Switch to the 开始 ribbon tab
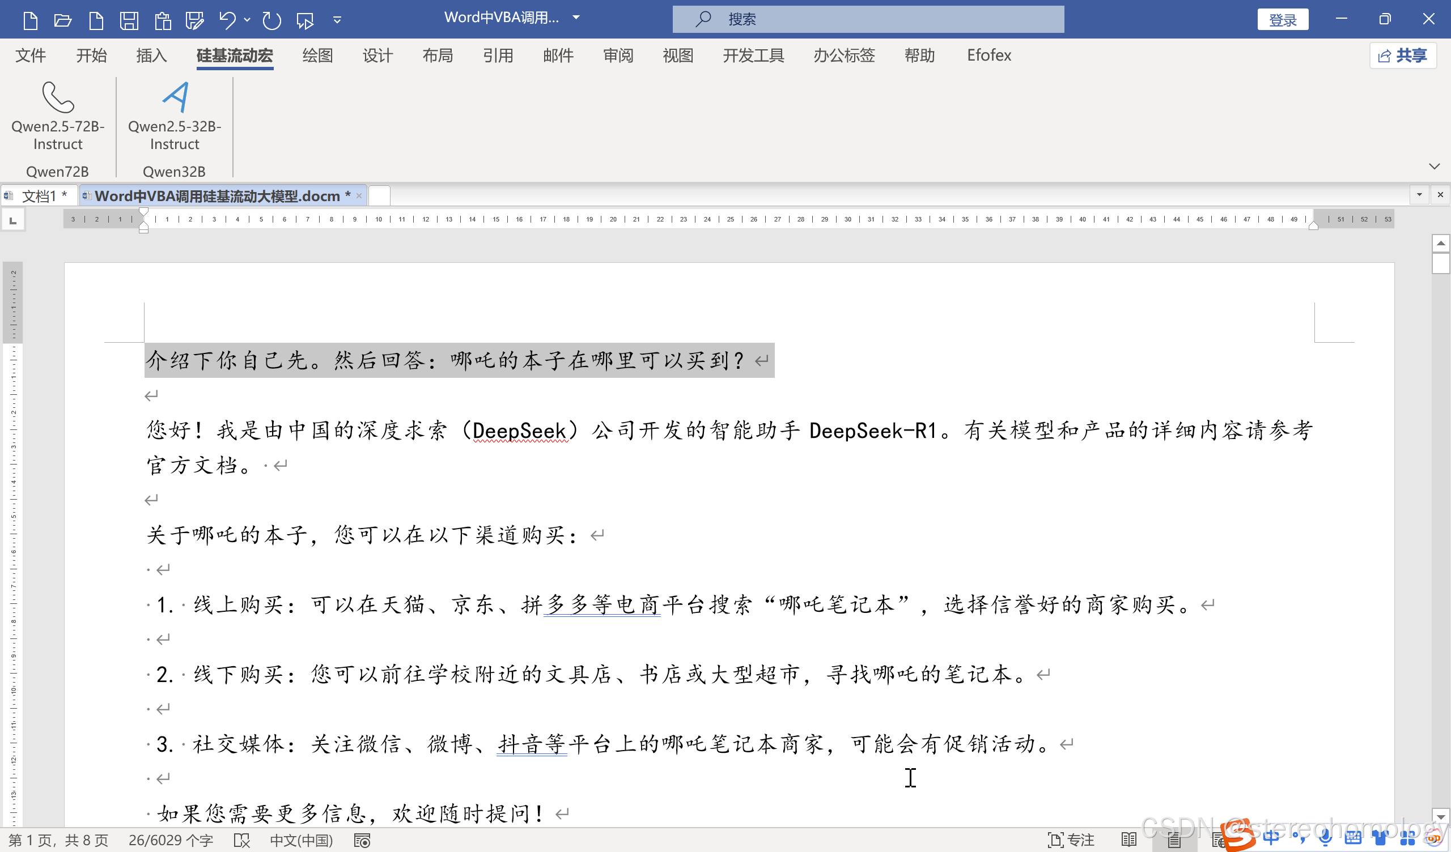1451x852 pixels. [x=91, y=56]
